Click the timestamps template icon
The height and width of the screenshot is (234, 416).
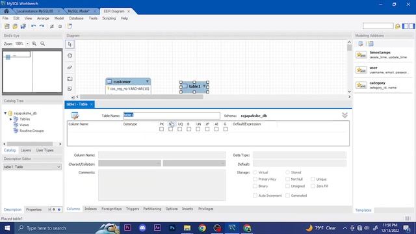click(x=361, y=55)
